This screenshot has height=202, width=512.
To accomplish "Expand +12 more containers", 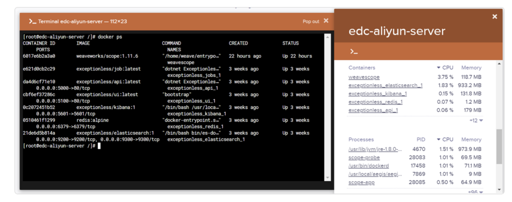I will (476, 120).
